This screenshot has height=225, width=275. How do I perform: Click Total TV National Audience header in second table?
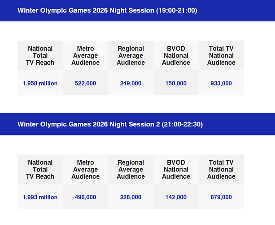(221, 169)
